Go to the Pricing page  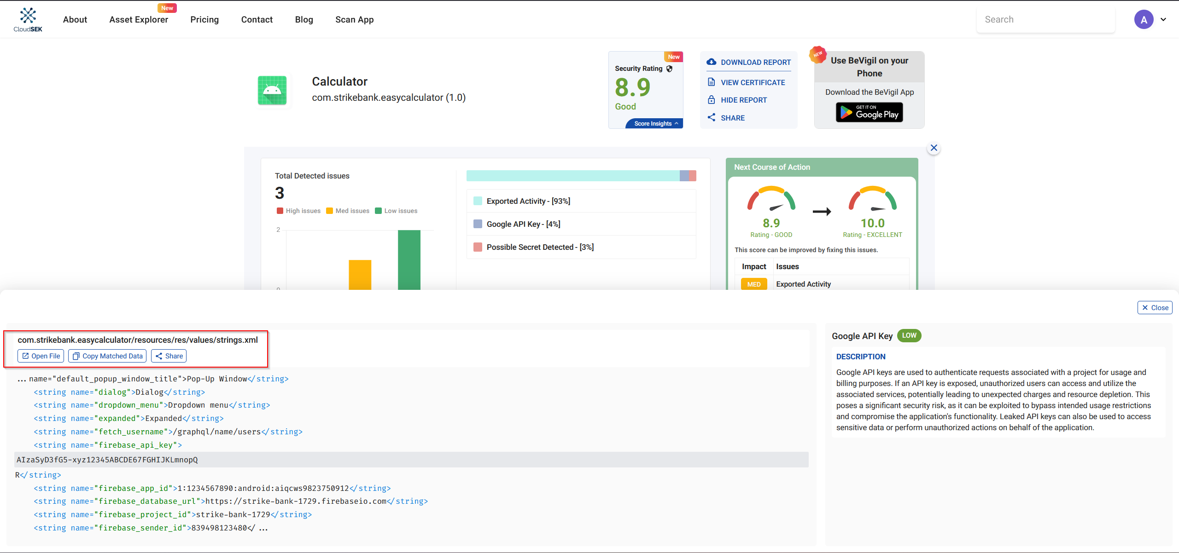tap(204, 19)
